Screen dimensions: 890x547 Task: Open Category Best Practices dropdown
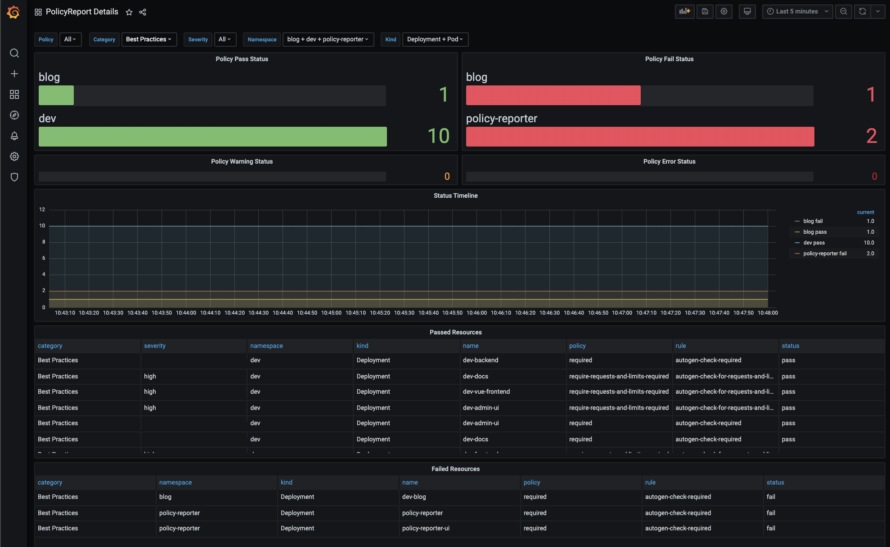pos(149,40)
